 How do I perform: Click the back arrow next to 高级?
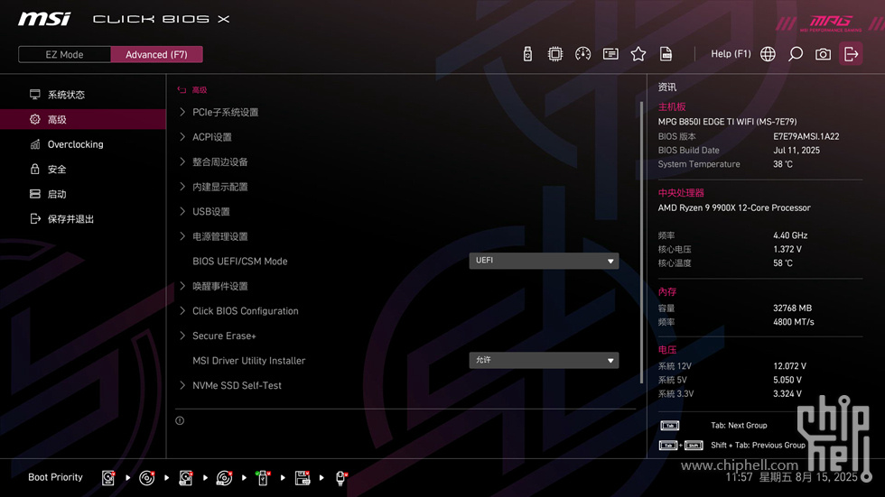[182, 89]
